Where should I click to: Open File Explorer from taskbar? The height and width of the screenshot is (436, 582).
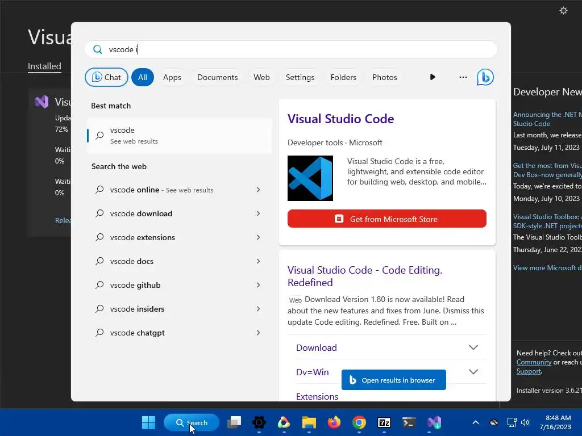[309, 422]
